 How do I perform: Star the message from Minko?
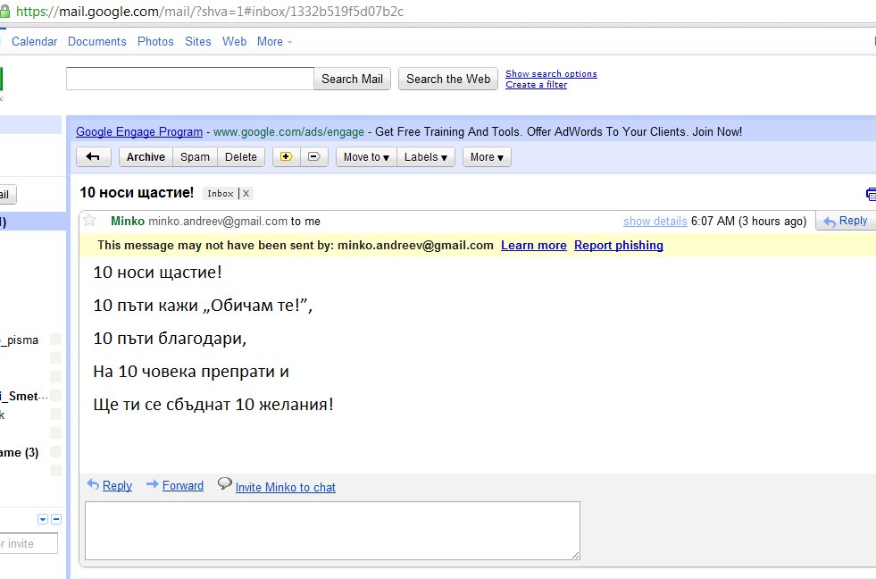tap(89, 221)
